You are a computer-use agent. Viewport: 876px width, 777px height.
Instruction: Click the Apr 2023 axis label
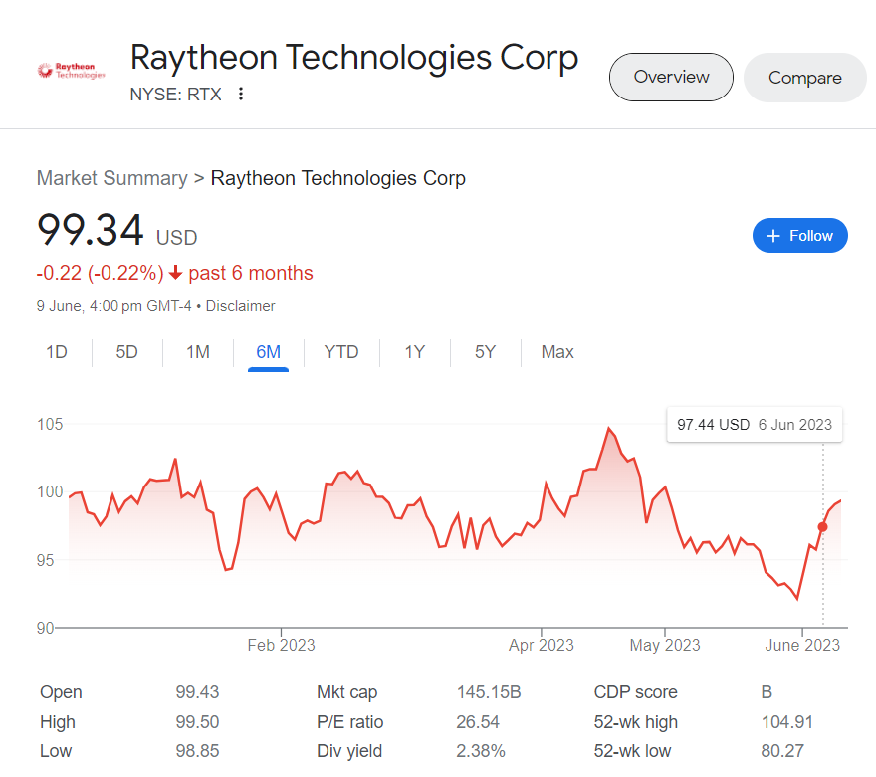(x=542, y=646)
